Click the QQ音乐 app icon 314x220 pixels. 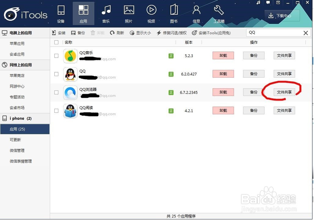pos(70,56)
